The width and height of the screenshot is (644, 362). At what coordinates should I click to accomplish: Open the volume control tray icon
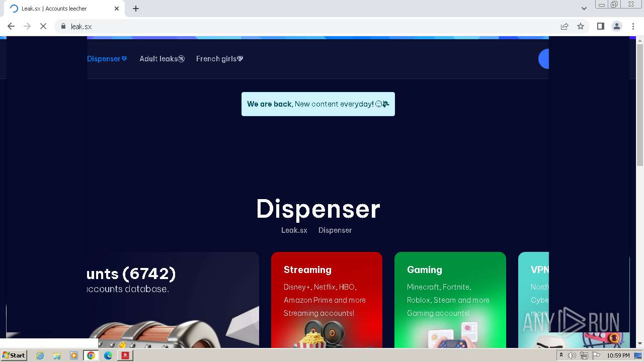(x=572, y=355)
